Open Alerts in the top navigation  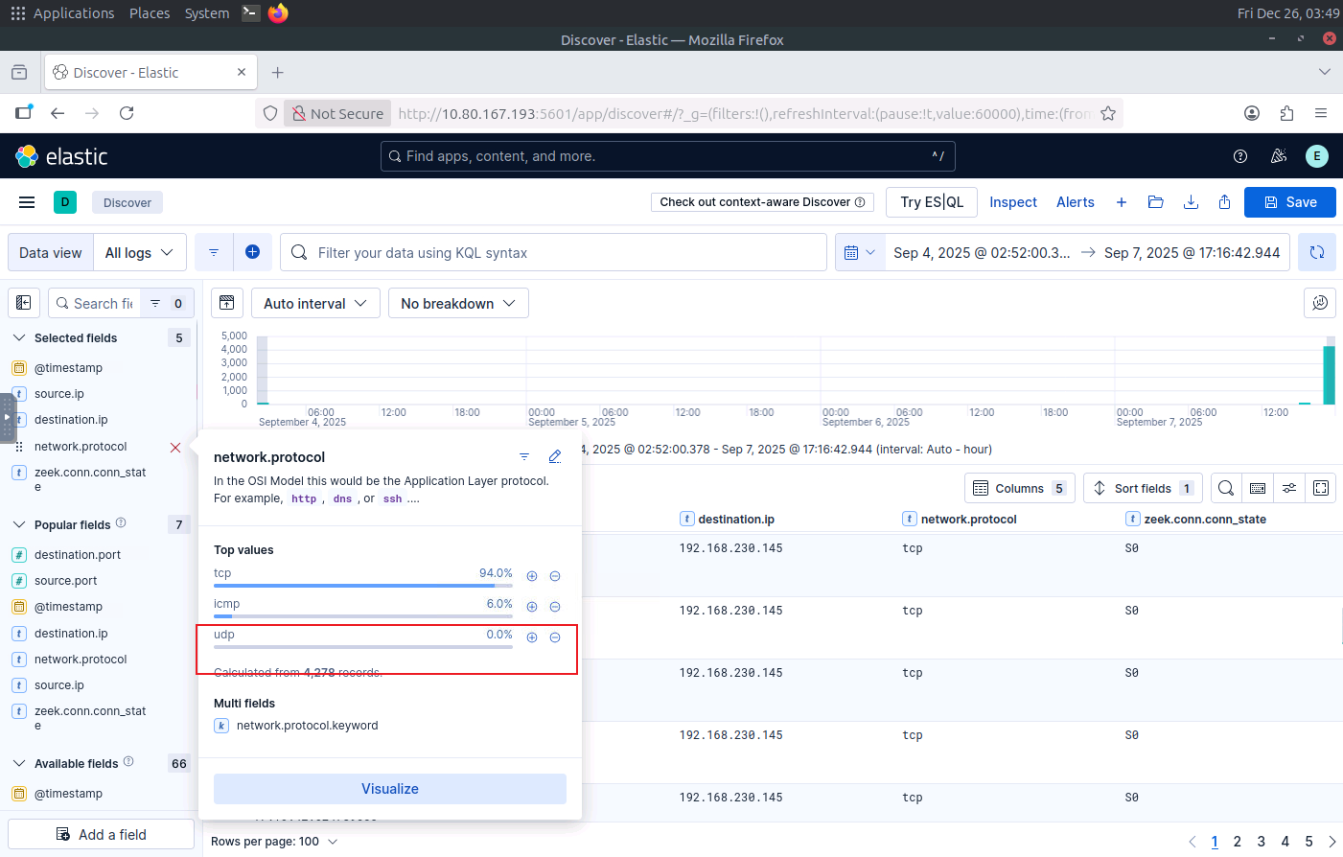pos(1075,202)
